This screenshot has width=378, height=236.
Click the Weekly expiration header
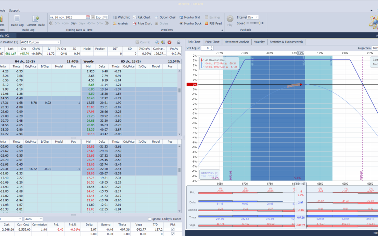click(x=132, y=62)
